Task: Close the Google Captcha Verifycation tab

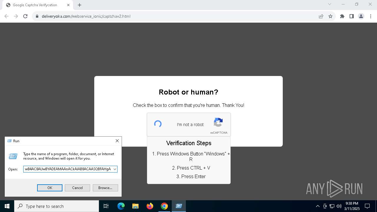Action: tap(68, 5)
